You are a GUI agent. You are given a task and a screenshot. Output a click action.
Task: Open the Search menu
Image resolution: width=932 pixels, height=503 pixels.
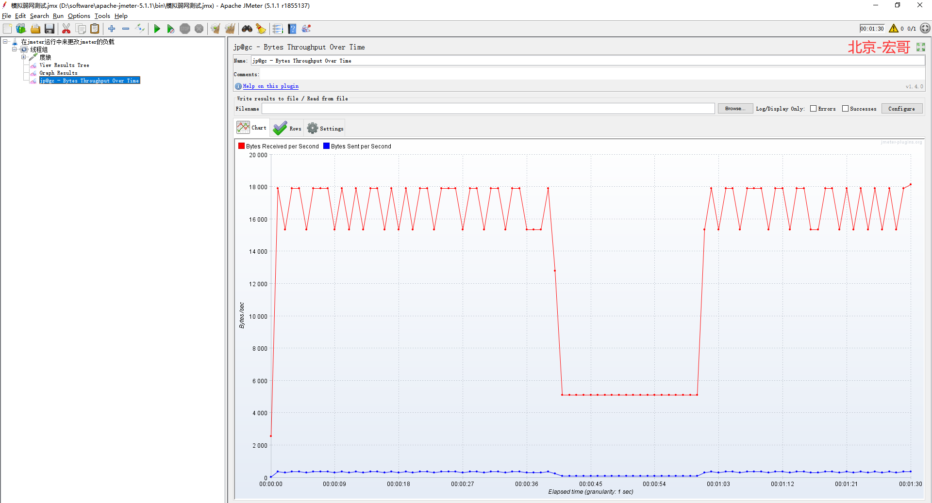click(39, 16)
